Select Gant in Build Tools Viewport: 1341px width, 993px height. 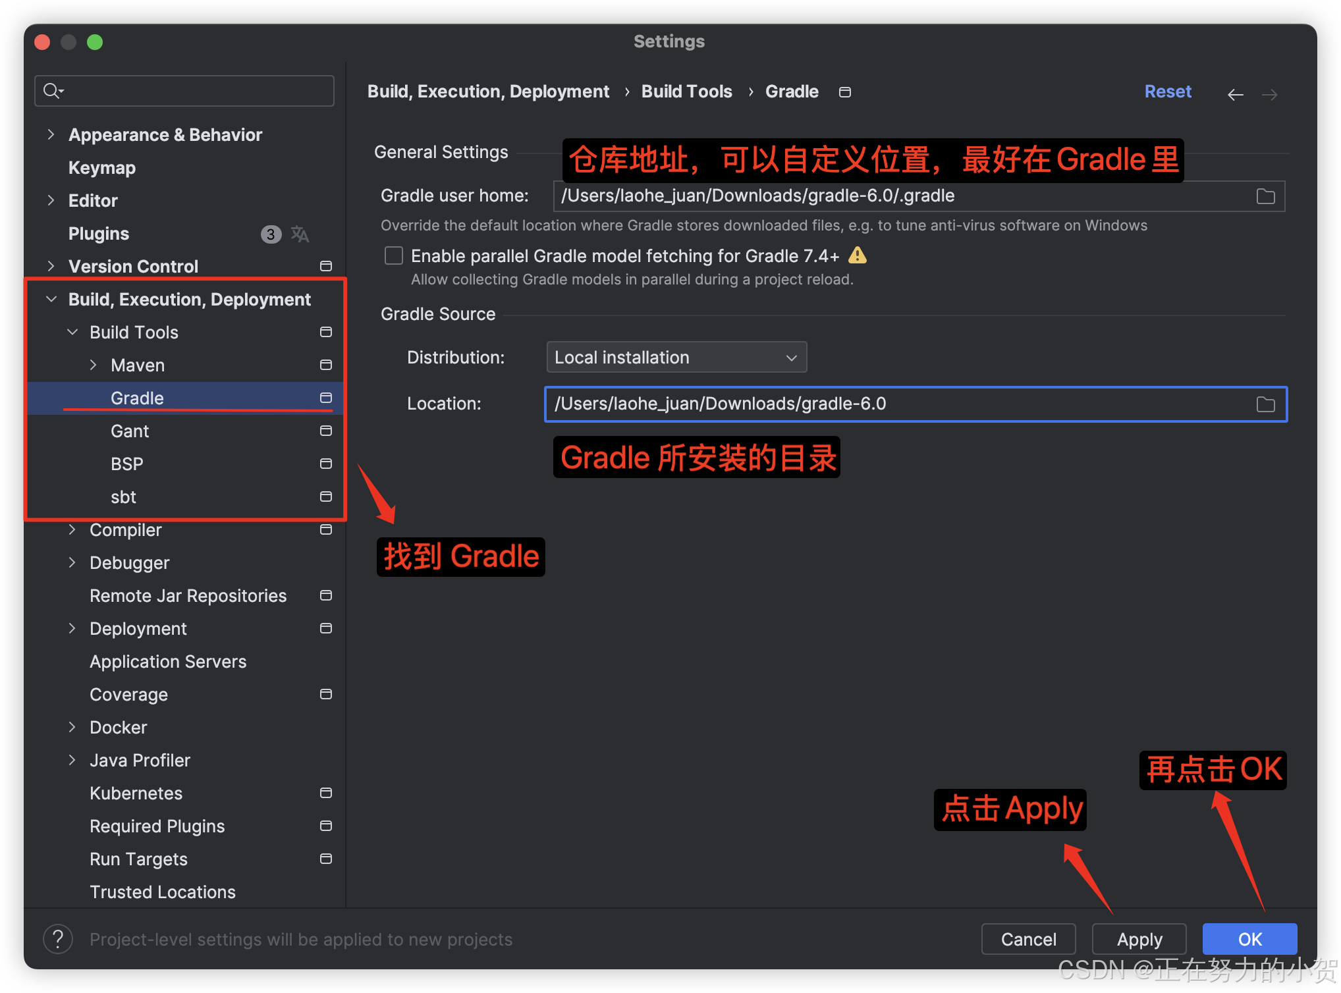click(x=130, y=431)
